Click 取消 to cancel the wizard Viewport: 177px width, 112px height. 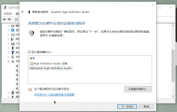[x=146, y=106]
